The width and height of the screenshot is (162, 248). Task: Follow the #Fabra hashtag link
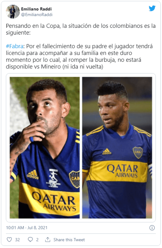point(15,46)
